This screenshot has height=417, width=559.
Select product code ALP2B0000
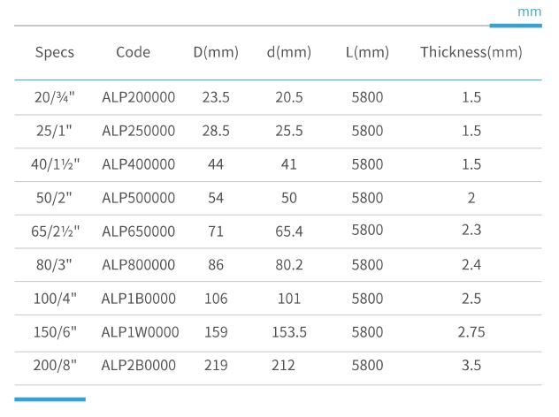click(x=138, y=365)
